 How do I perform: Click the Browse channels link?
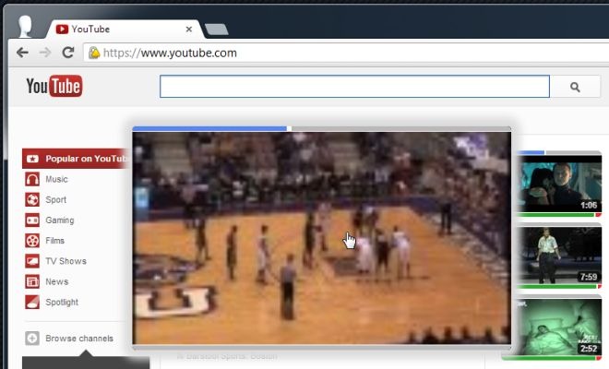coord(79,339)
